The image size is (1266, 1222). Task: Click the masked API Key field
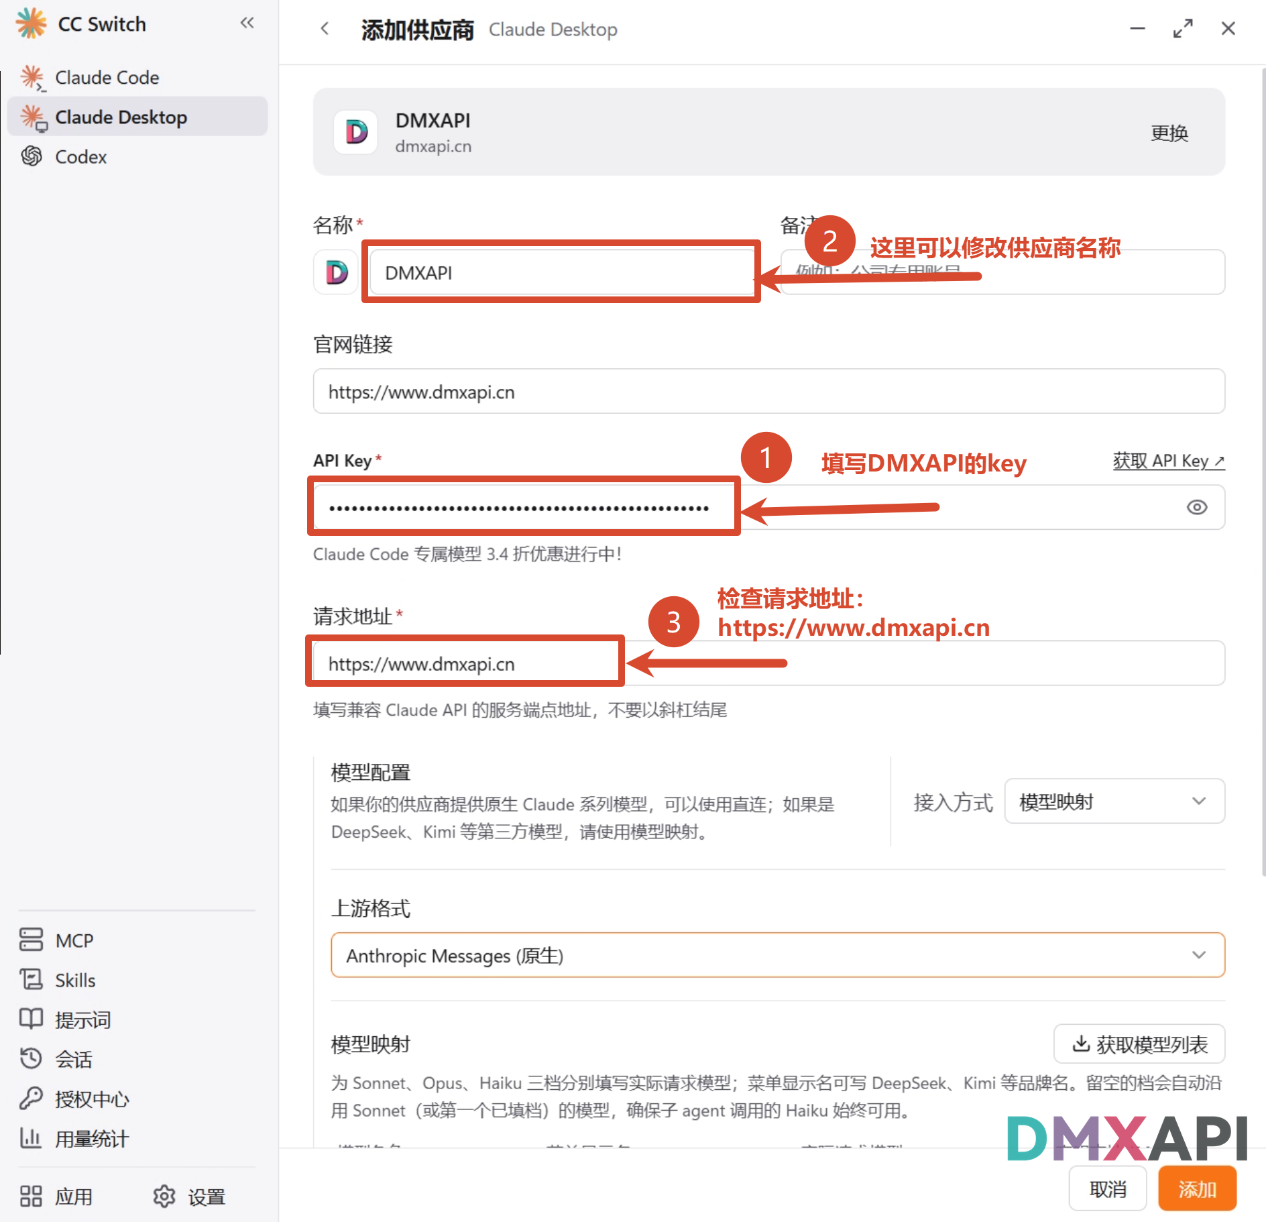(768, 508)
